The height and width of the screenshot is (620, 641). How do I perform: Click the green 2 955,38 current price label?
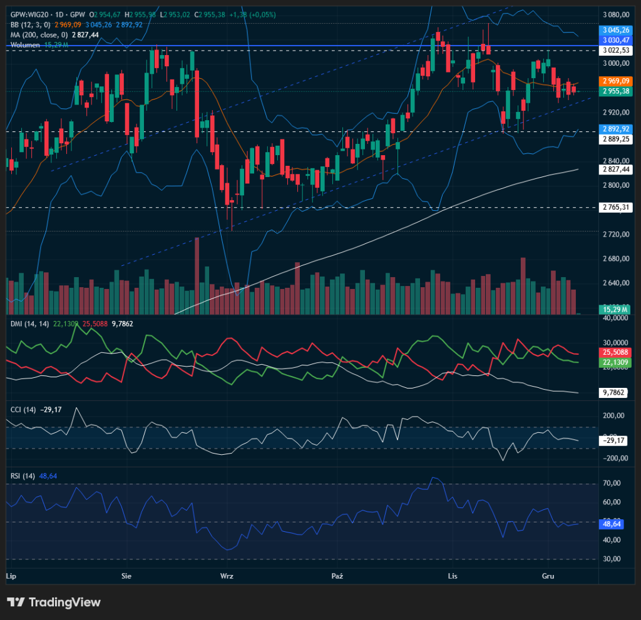click(615, 91)
